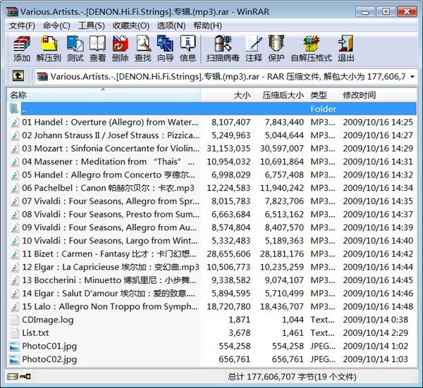Click the window resize grip in status bar
The width and height of the screenshot is (423, 388).
click(x=414, y=377)
